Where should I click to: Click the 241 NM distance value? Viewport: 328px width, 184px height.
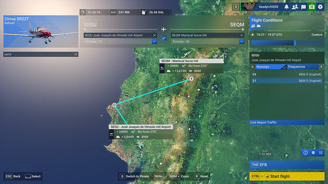[124, 12]
